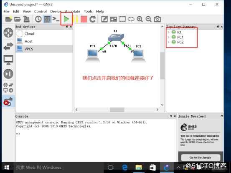231x173 pixels.
Task: Float the Topology Summary panel
Action: click(218, 27)
